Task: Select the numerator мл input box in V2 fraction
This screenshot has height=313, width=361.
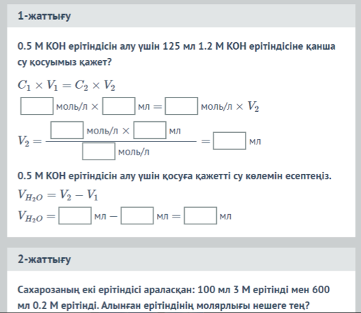Action: coord(150,130)
